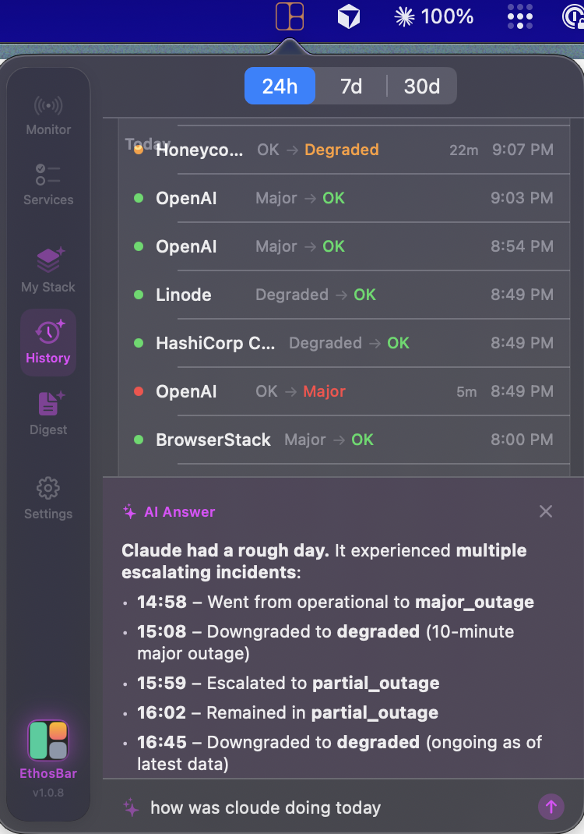The height and width of the screenshot is (834, 584).
Task: Click the purple send arrow button
Action: tap(551, 807)
